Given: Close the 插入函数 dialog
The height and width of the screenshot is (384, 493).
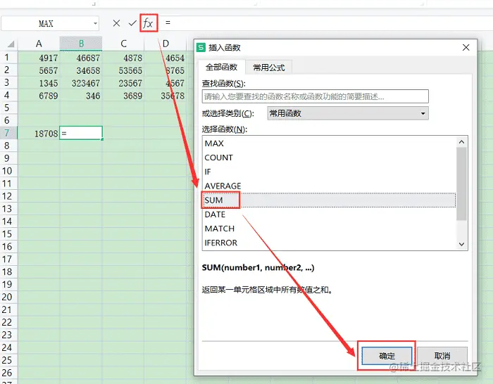Looking at the screenshot, I should [x=466, y=47].
